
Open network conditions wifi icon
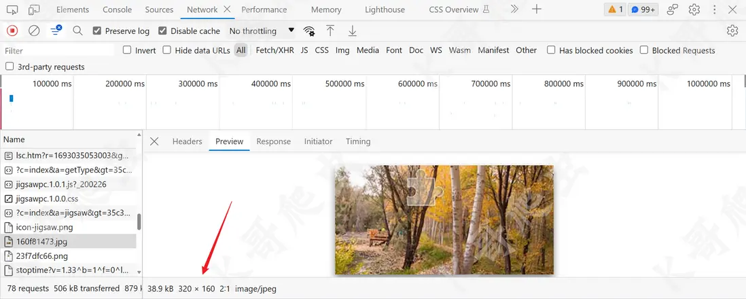309,31
